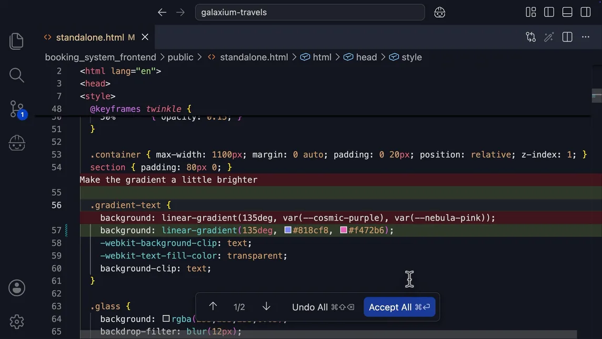
Task: Click the sticky <style> line
Action: click(97, 96)
